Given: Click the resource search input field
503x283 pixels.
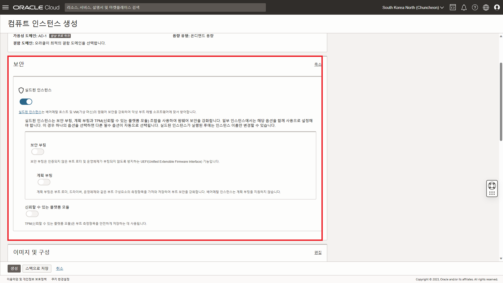Looking at the screenshot, I should click(x=165, y=7).
